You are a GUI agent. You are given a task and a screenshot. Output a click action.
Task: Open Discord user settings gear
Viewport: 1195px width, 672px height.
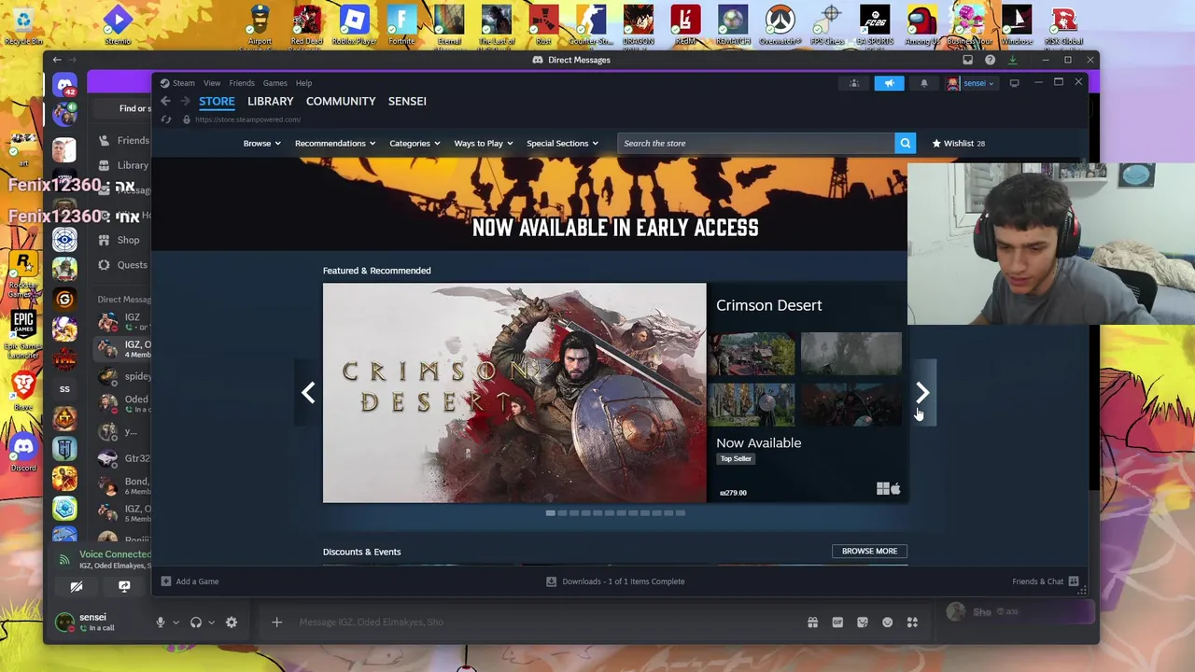click(x=232, y=623)
